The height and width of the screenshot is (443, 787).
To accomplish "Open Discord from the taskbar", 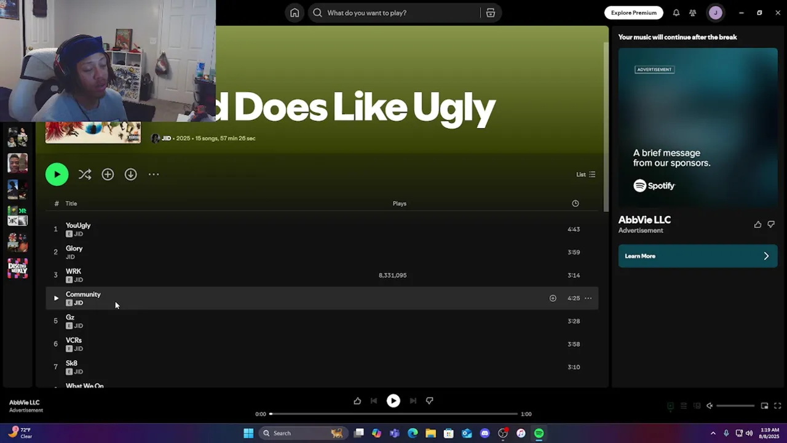I will tap(485, 433).
